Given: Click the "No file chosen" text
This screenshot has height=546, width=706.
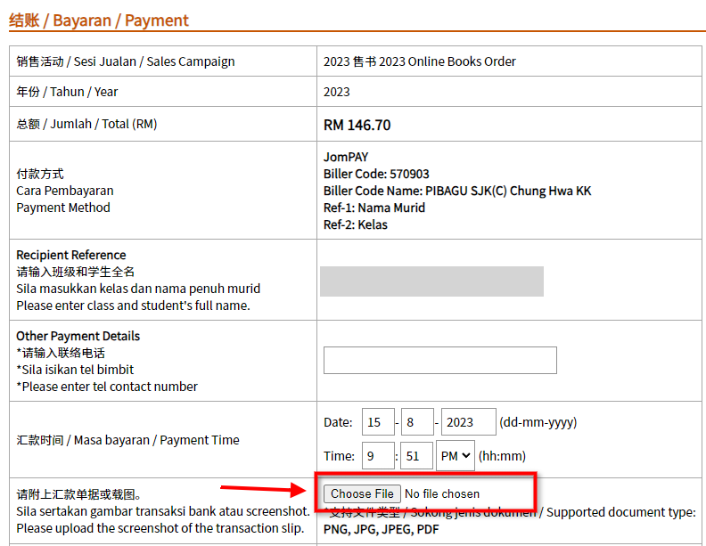Looking at the screenshot, I should point(441,493).
